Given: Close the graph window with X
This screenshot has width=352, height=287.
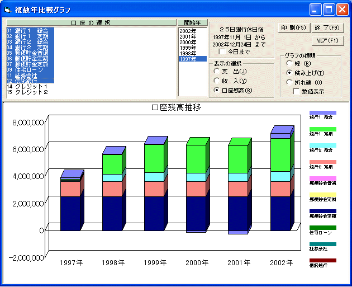Looking at the screenshot, I should (342, 10).
